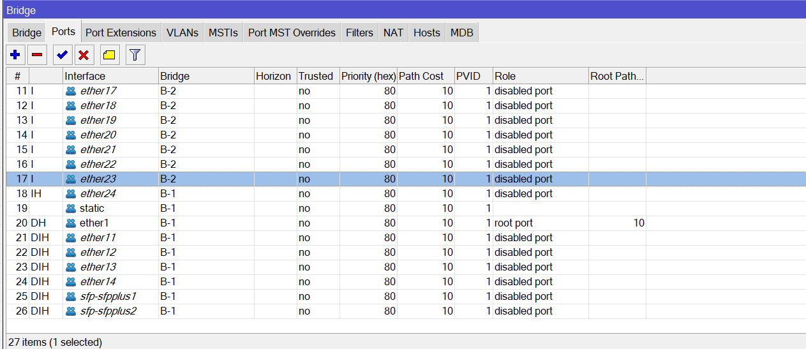Sort by the Priority (hex) column header
This screenshot has height=349, width=806.
coord(368,76)
